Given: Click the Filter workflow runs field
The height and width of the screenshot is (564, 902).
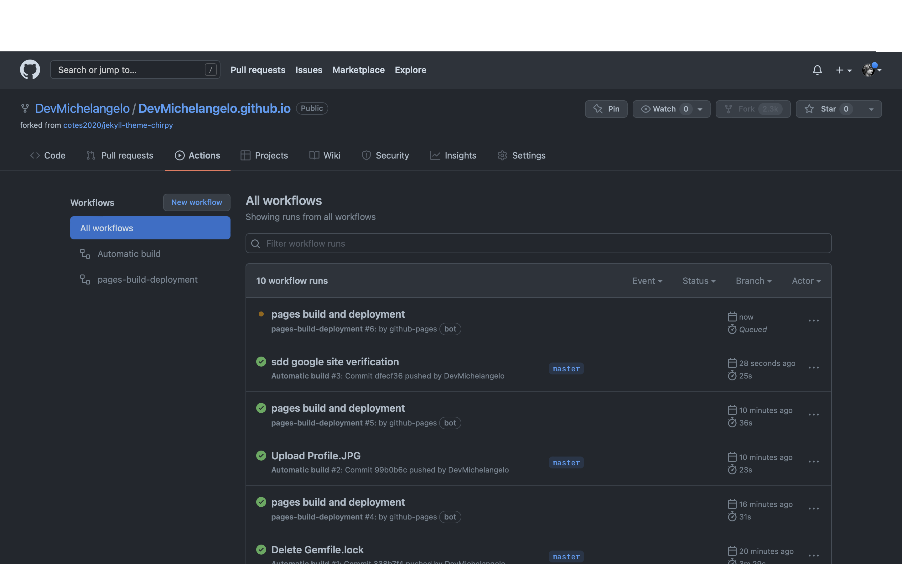Looking at the screenshot, I should pos(538,243).
